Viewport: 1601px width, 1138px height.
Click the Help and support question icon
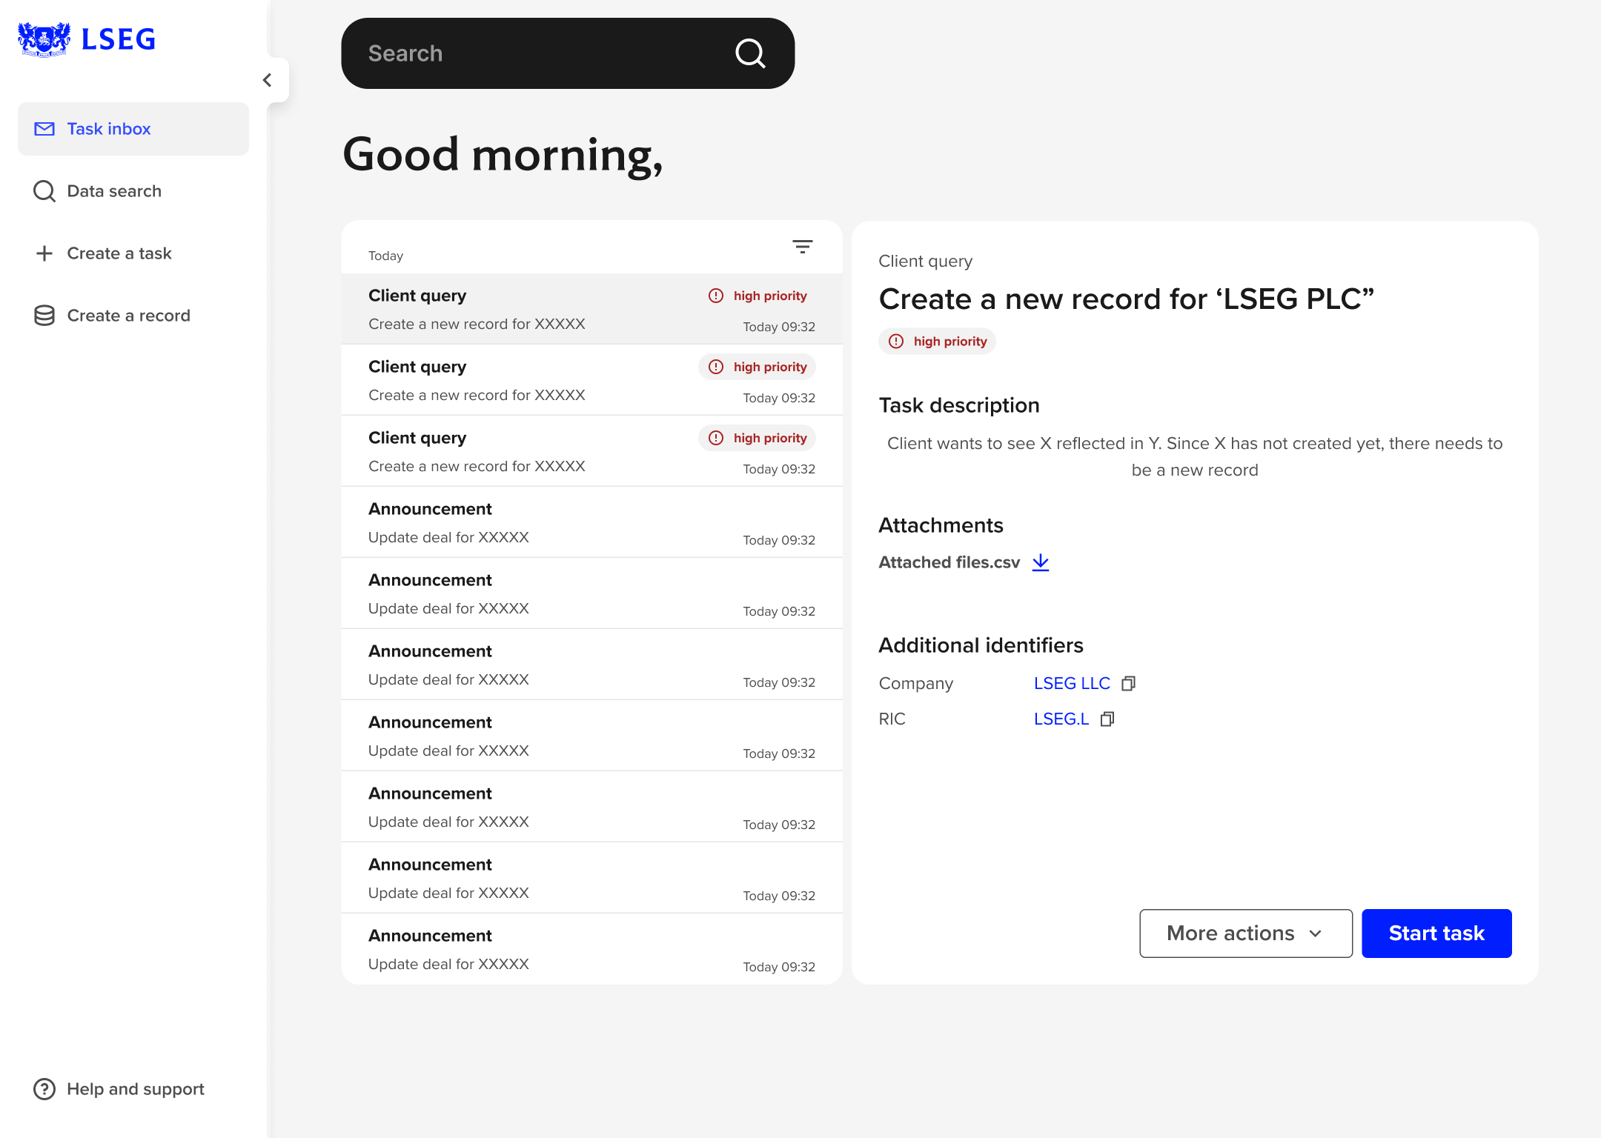click(x=44, y=1088)
